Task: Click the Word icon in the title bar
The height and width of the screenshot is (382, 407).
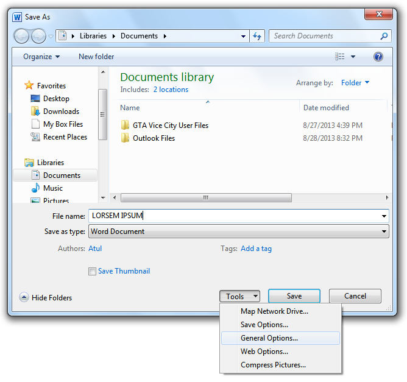Action: click(17, 17)
